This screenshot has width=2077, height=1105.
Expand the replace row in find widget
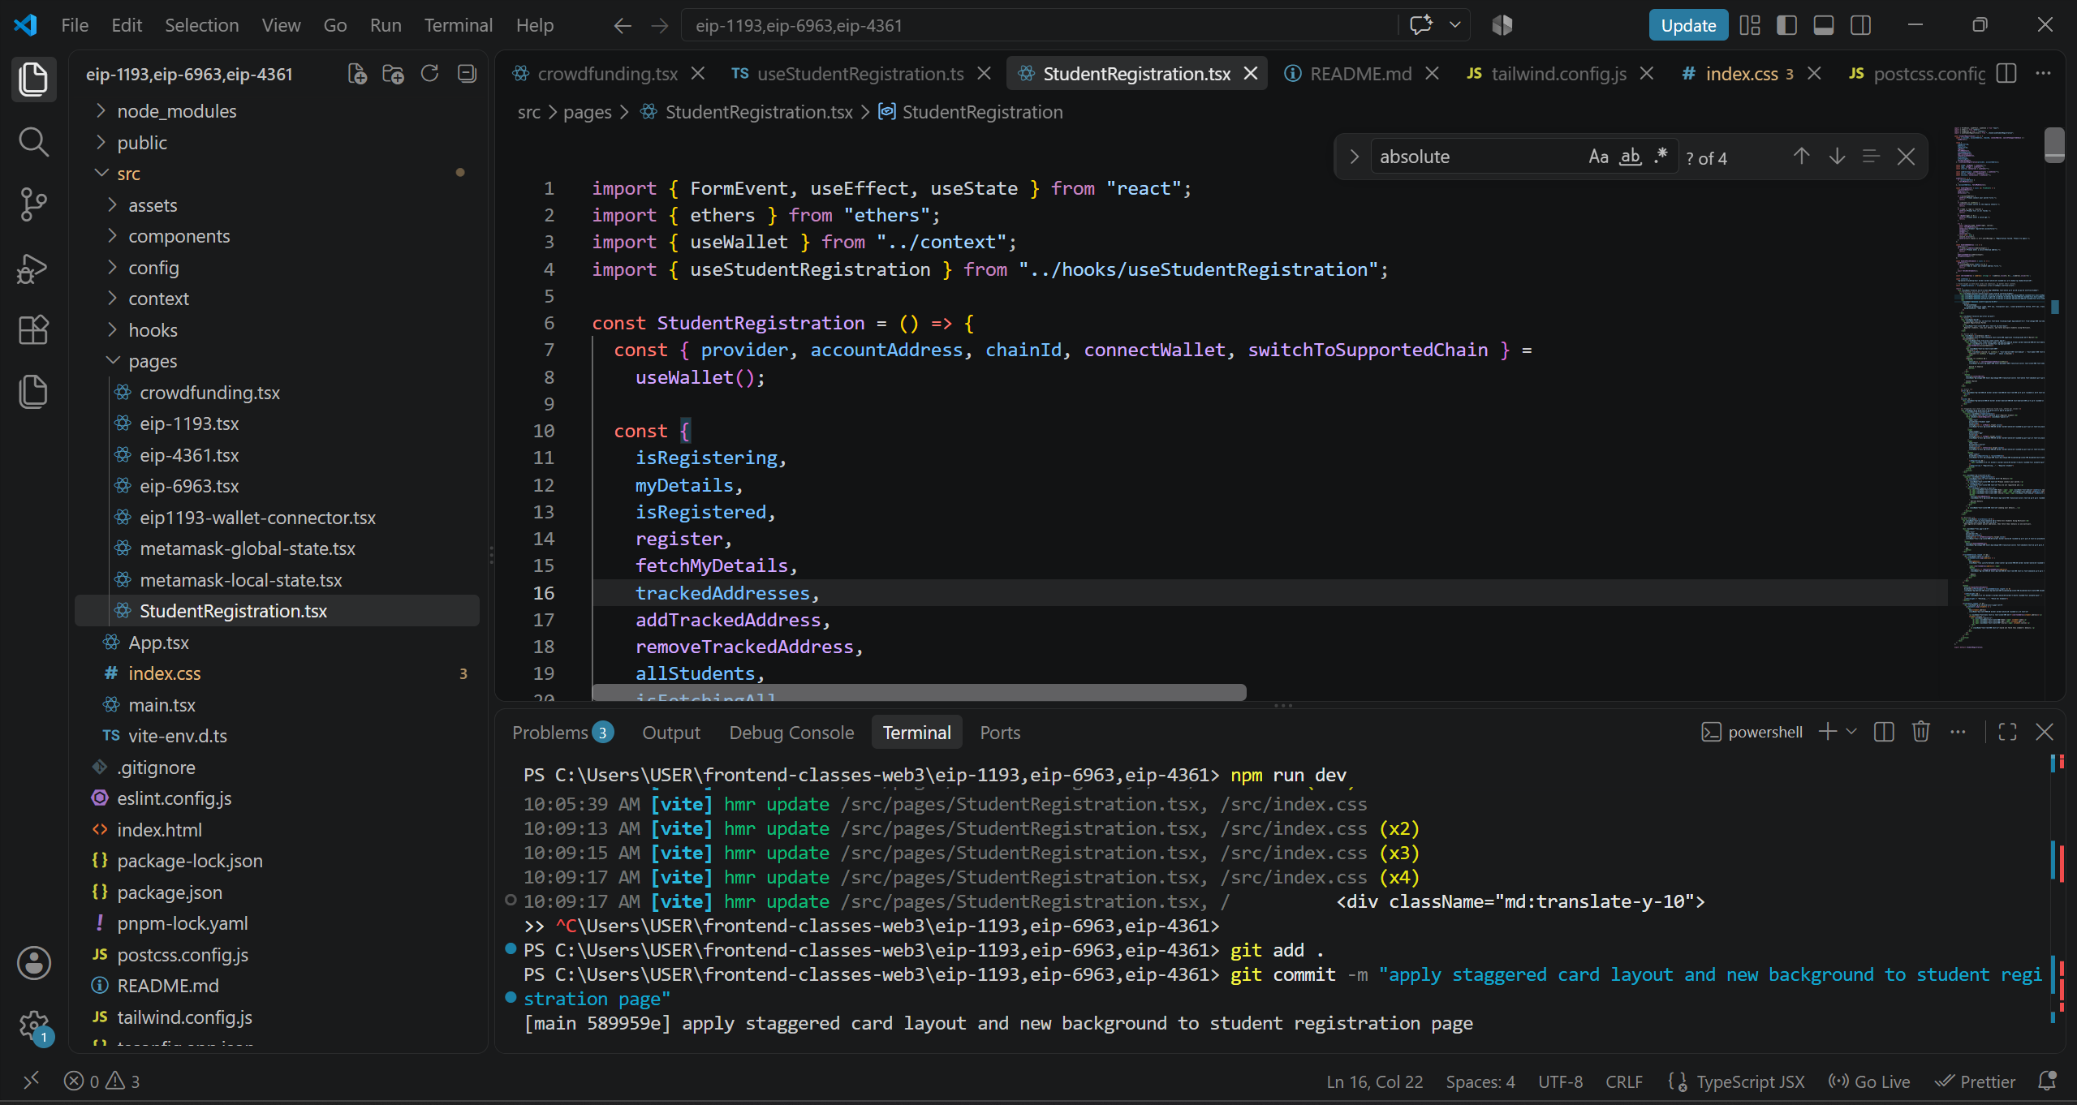1354,157
